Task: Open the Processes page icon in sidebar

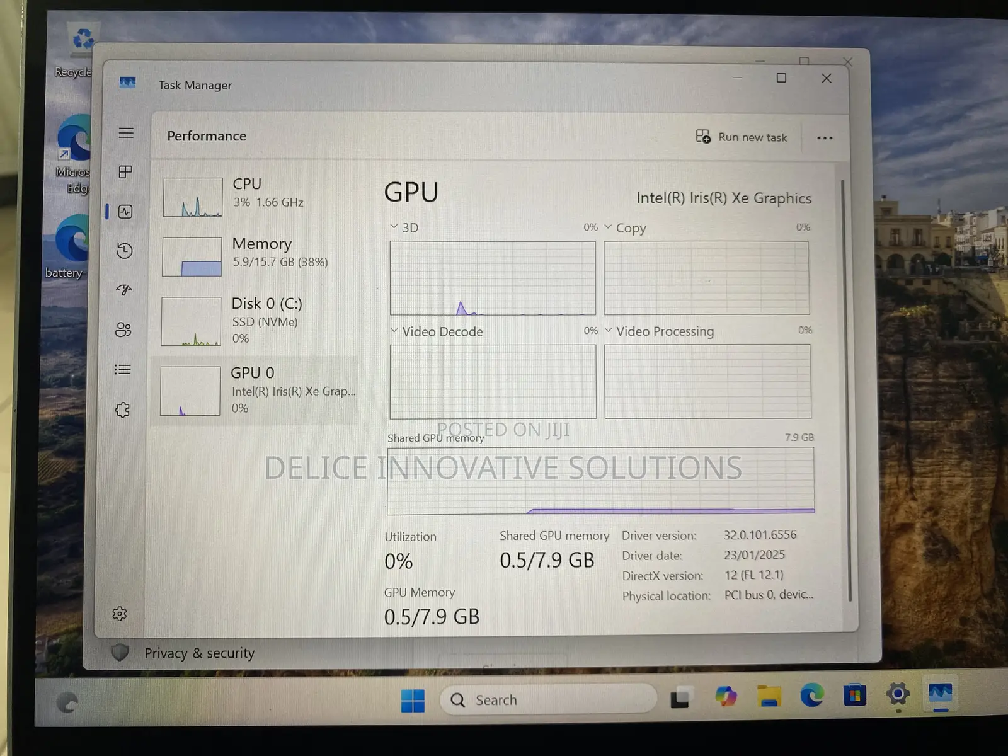Action: (125, 172)
